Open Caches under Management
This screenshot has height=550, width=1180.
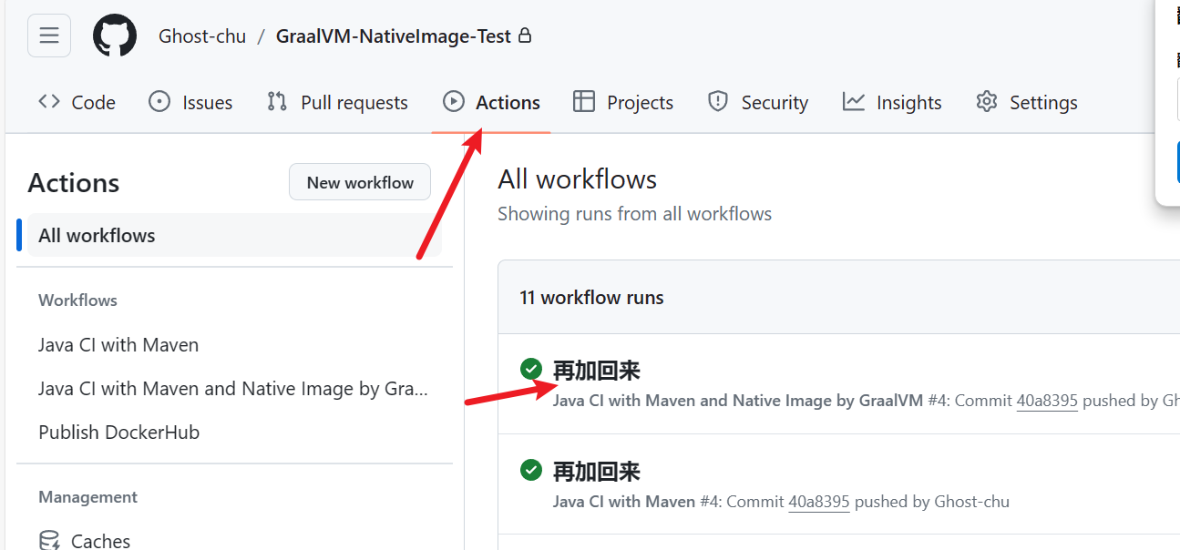(100, 541)
